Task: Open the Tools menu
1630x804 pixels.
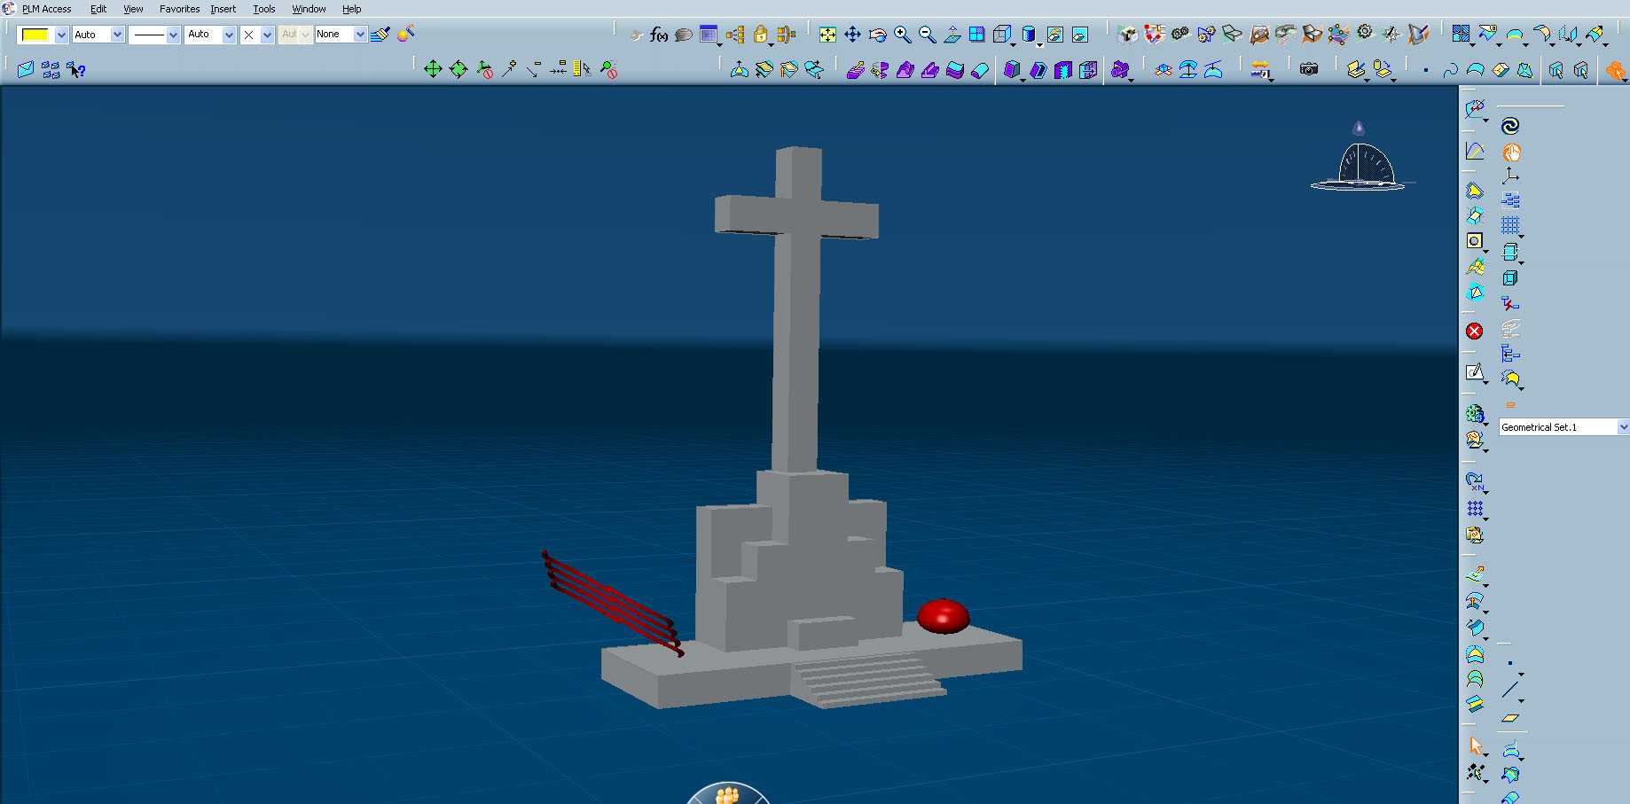Action: pyautogui.click(x=264, y=9)
